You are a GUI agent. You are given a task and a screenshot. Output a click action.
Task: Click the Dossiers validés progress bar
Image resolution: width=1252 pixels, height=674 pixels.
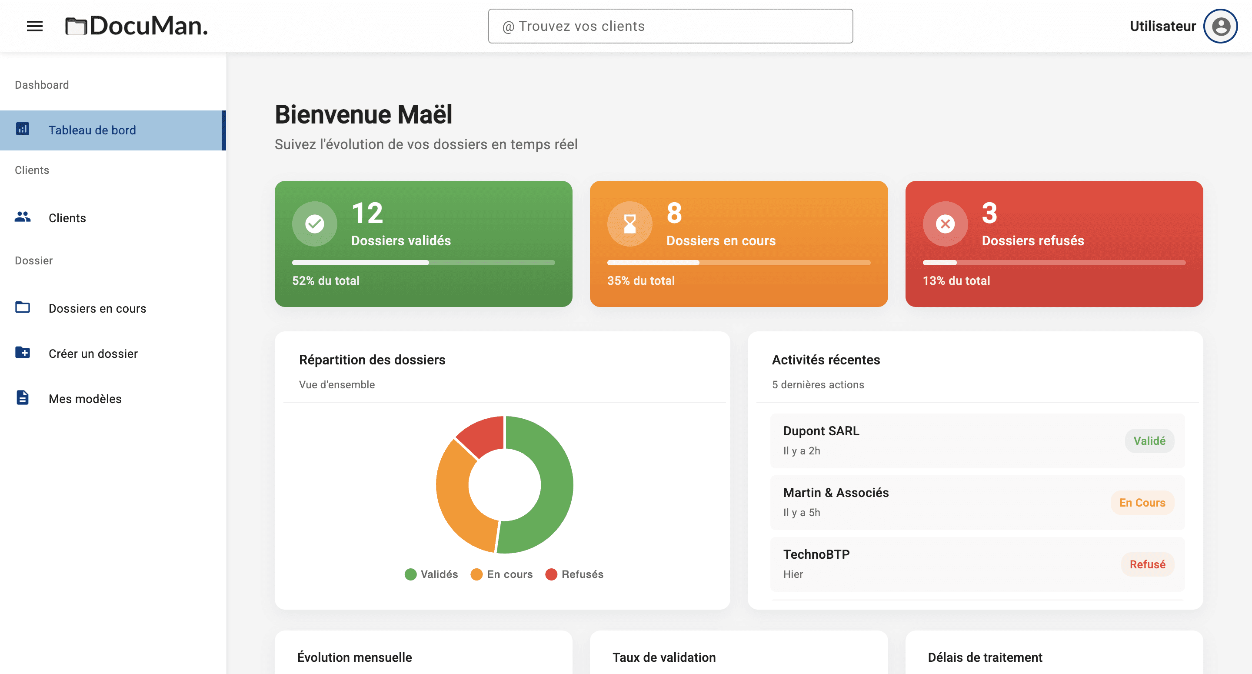point(423,263)
